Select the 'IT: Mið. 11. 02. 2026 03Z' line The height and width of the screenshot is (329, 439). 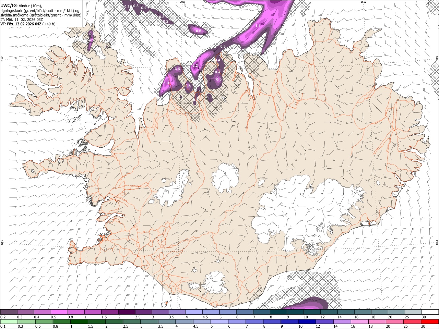(x=22, y=20)
